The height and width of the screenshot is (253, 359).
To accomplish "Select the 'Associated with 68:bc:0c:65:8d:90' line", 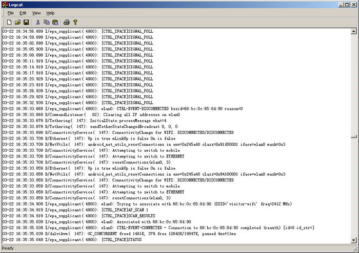I will (96, 222).
